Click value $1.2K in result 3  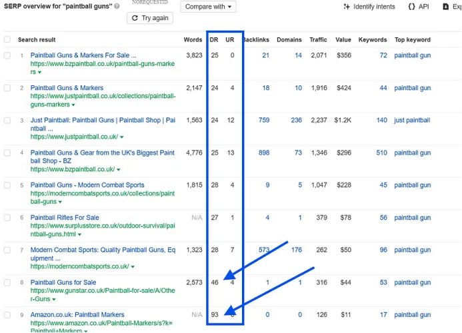point(343,120)
